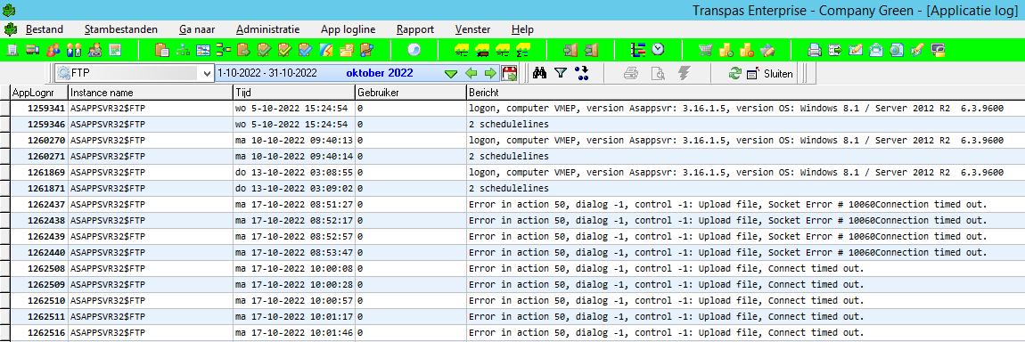Image resolution: width=1025 pixels, height=342 pixels.
Task: Click the planning board grid icon
Action: [x=203, y=50]
